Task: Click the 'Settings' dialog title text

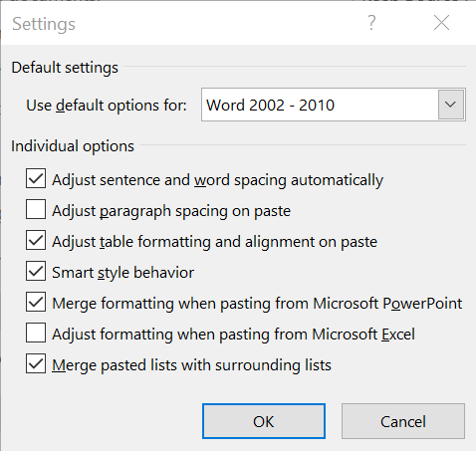Action: (x=44, y=24)
